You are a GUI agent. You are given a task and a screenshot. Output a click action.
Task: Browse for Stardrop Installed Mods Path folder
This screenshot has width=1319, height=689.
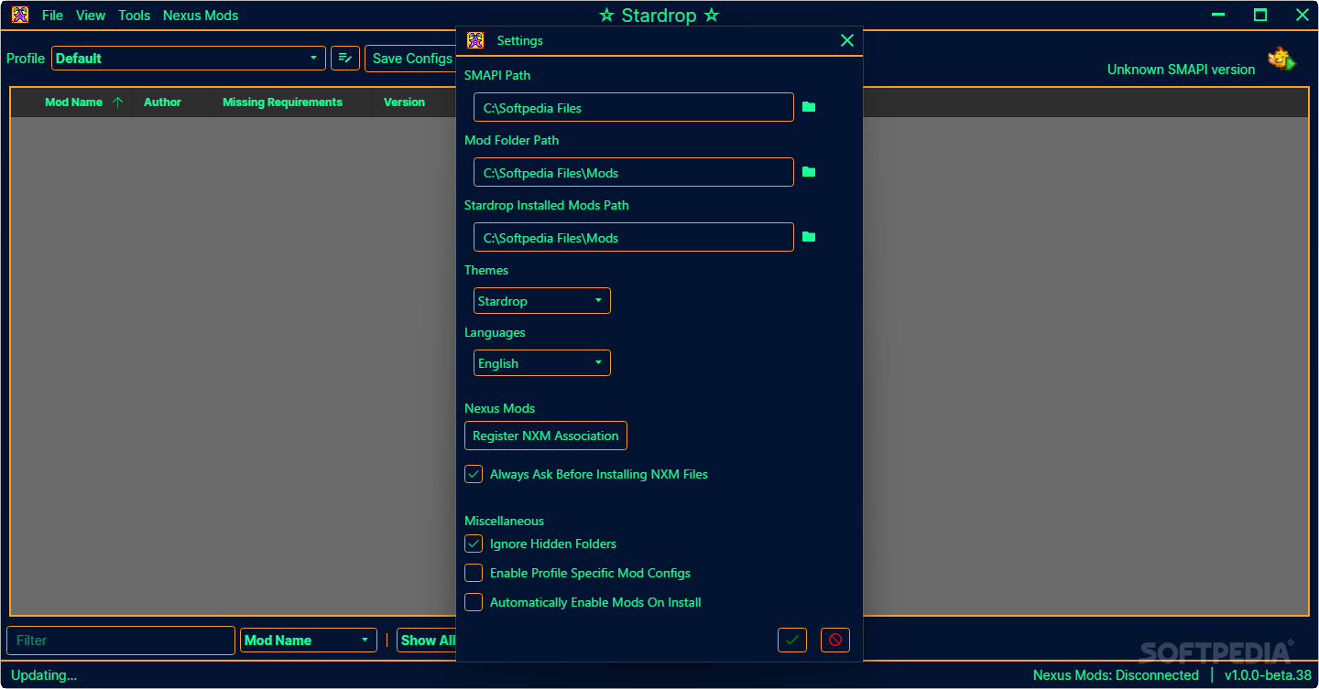[809, 237]
